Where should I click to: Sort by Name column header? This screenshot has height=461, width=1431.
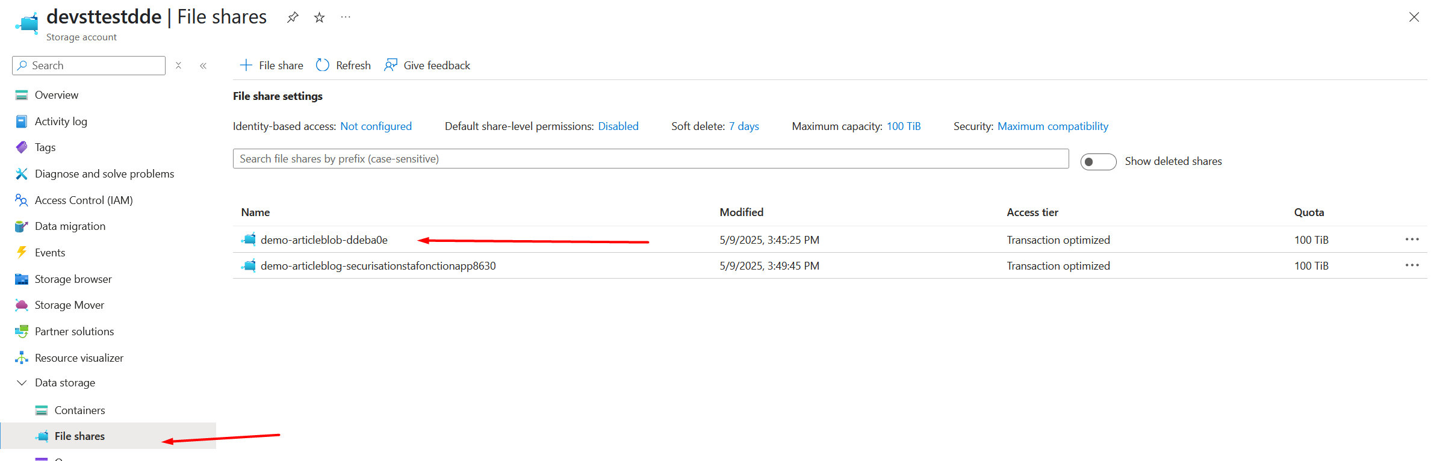click(255, 212)
